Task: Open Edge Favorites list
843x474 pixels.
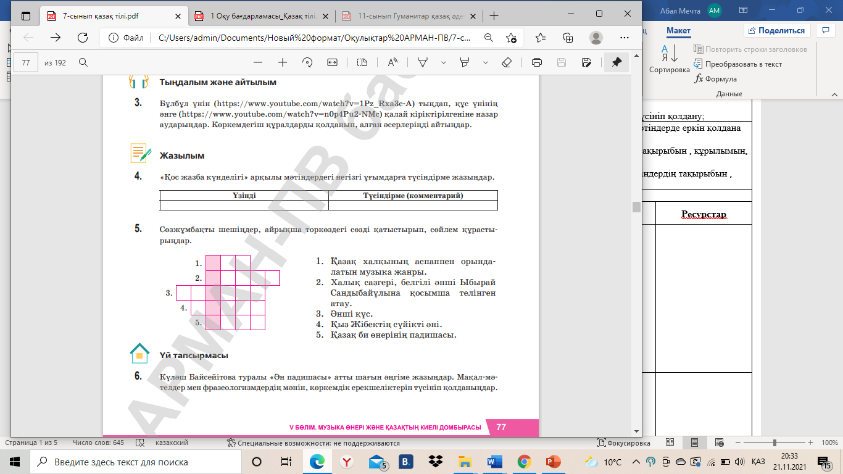Action: pyautogui.click(x=541, y=38)
